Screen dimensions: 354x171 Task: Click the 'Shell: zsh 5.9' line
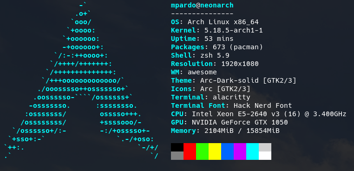coord(200,56)
